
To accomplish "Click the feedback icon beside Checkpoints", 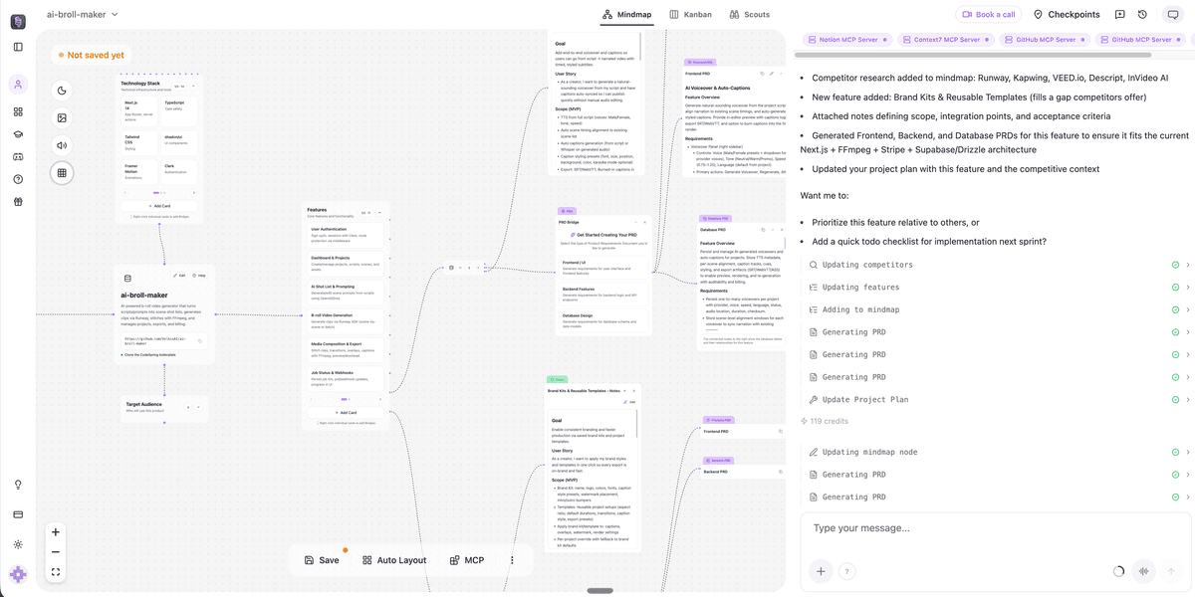I will click(x=1119, y=14).
